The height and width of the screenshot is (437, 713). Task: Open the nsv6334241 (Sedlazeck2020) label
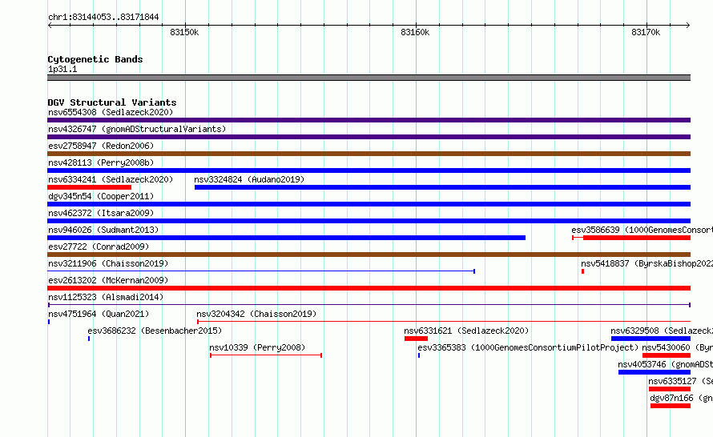[x=111, y=179]
